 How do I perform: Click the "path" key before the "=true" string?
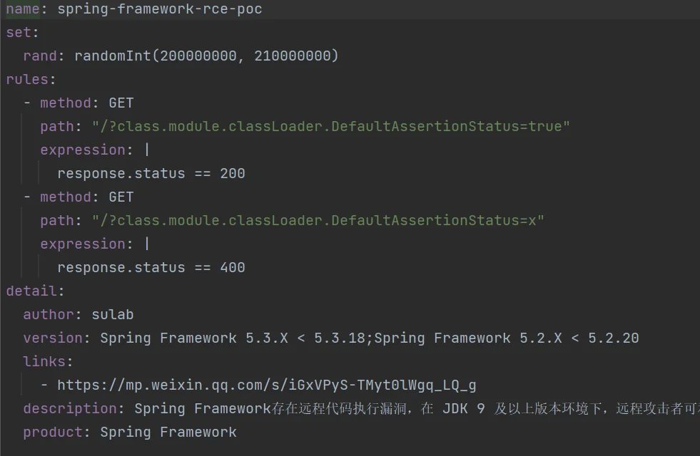(57, 127)
